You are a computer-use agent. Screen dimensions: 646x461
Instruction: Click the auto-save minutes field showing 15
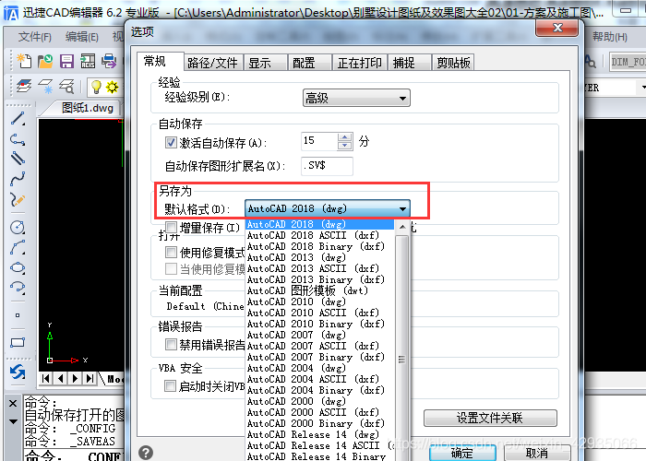coord(319,142)
